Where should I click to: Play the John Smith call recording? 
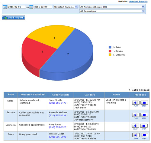(136, 103)
